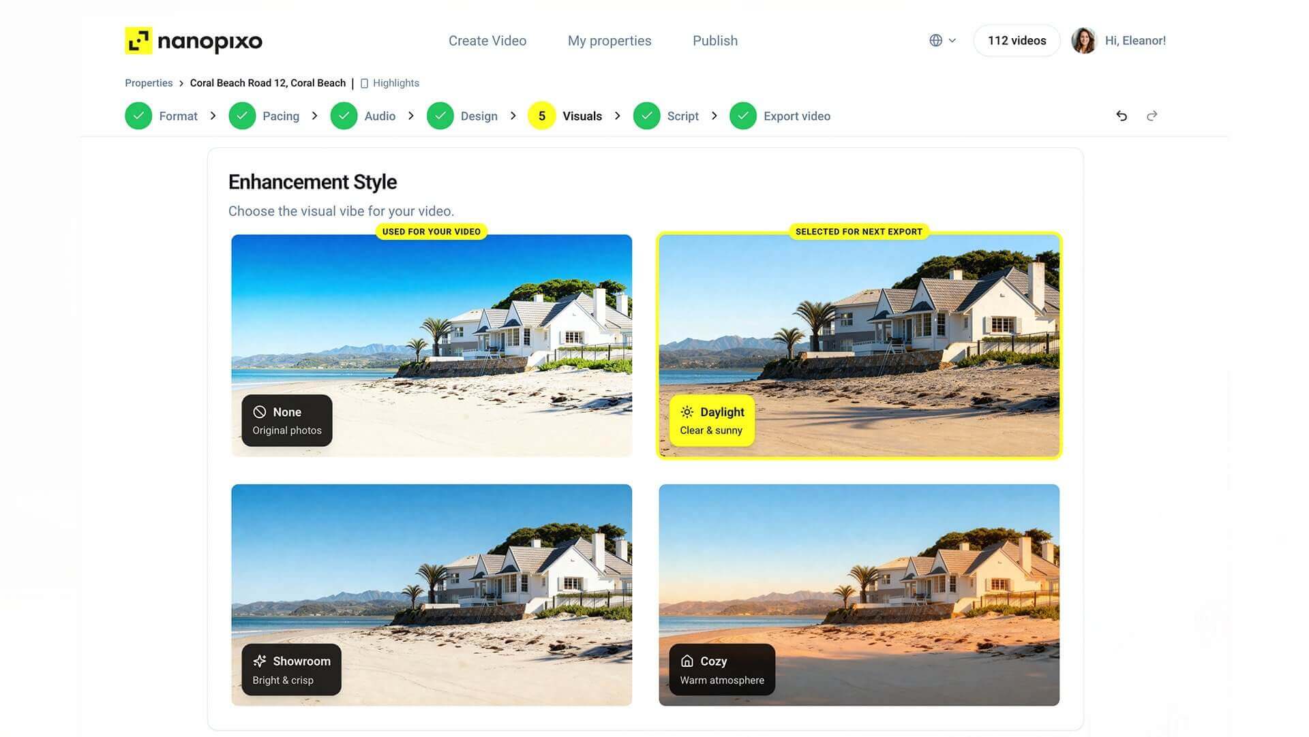The width and height of the screenshot is (1309, 737).
Task: Click the green Design step checkmark
Action: point(440,116)
